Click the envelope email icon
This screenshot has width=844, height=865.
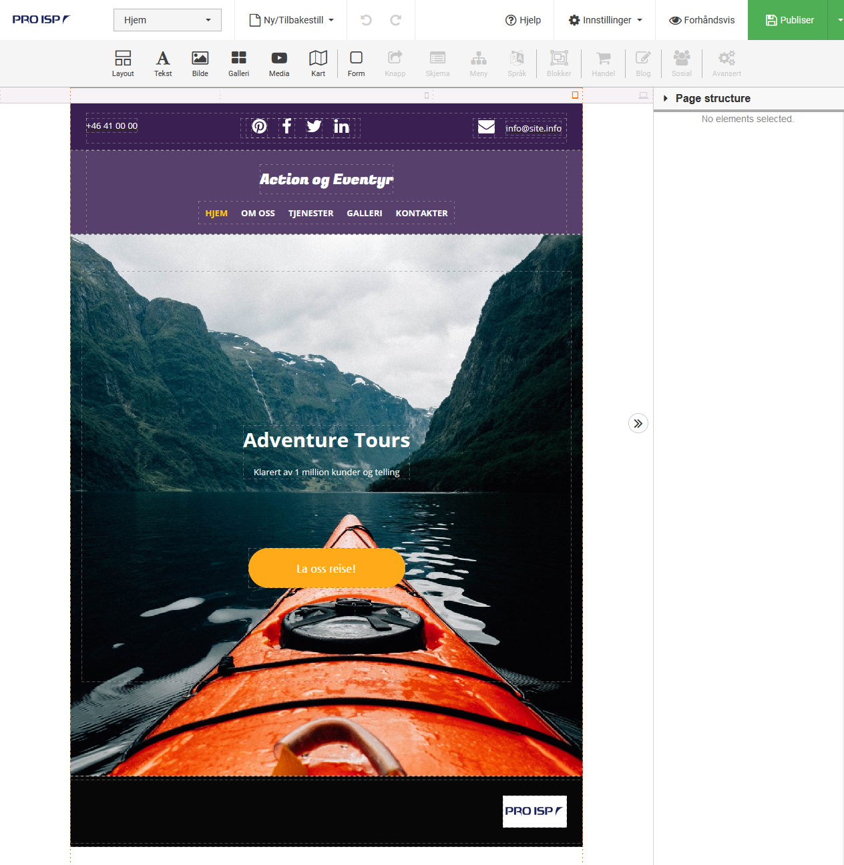(x=486, y=127)
